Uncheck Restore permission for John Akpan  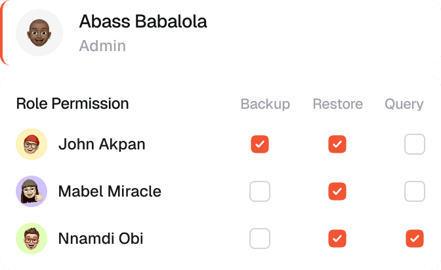(x=337, y=144)
